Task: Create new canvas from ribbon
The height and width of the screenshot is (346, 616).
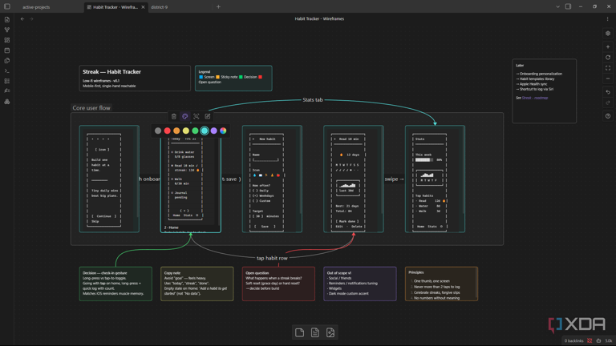Action: click(7, 40)
